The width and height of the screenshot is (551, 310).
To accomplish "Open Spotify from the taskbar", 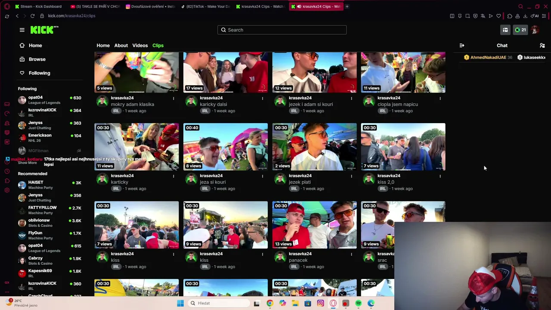I will tap(359, 303).
